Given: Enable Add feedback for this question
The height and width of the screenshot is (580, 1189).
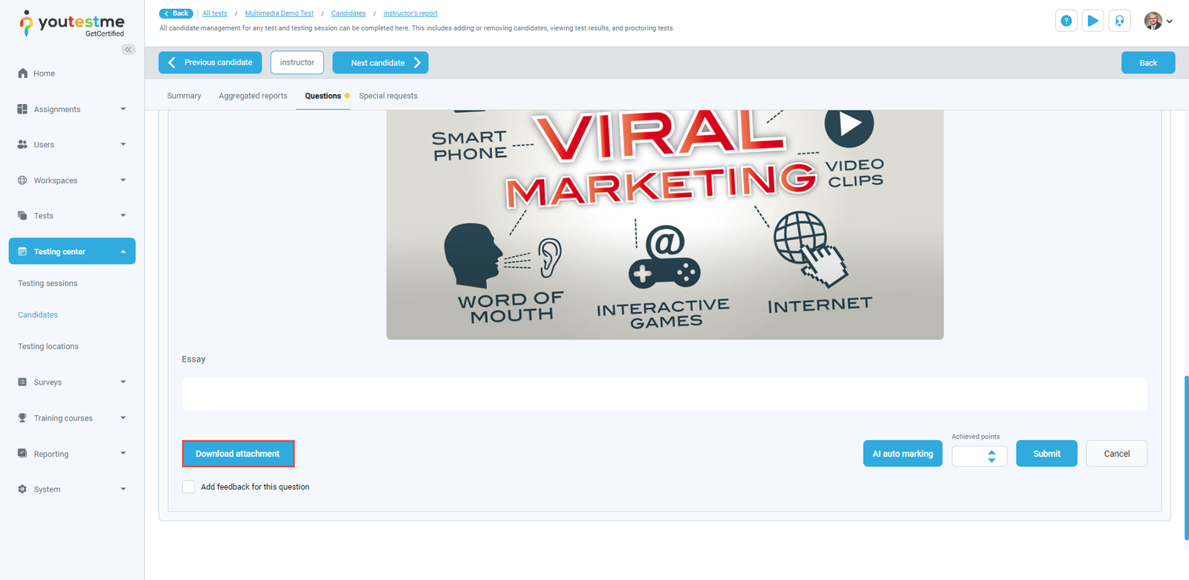Looking at the screenshot, I should pyautogui.click(x=189, y=487).
